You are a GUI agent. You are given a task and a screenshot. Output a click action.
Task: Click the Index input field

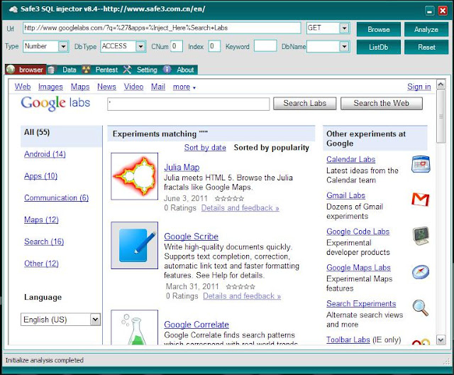(x=214, y=46)
